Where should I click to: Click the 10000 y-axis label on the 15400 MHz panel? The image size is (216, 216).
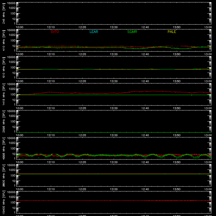click(11, 192)
